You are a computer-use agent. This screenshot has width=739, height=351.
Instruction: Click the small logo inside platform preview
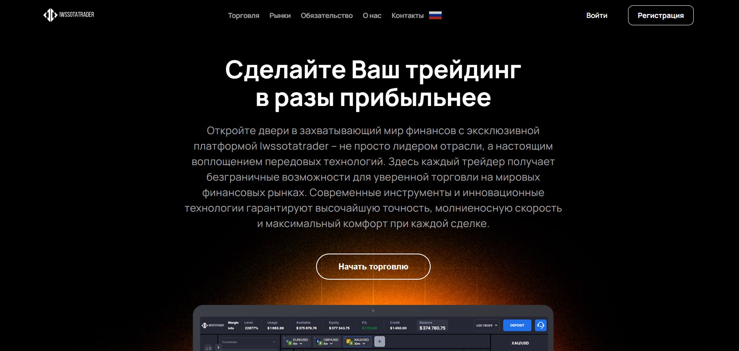point(212,325)
